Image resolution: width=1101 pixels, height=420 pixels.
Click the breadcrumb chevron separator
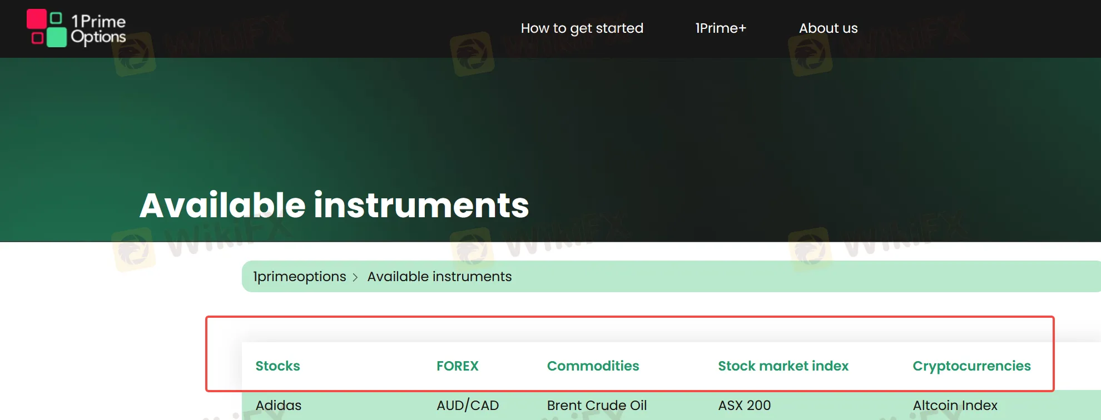pos(355,277)
